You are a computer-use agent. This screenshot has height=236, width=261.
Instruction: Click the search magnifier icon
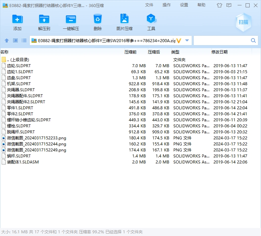tap(253, 40)
